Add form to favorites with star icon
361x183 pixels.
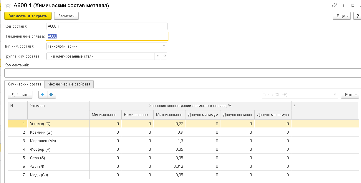(x=8, y=5)
